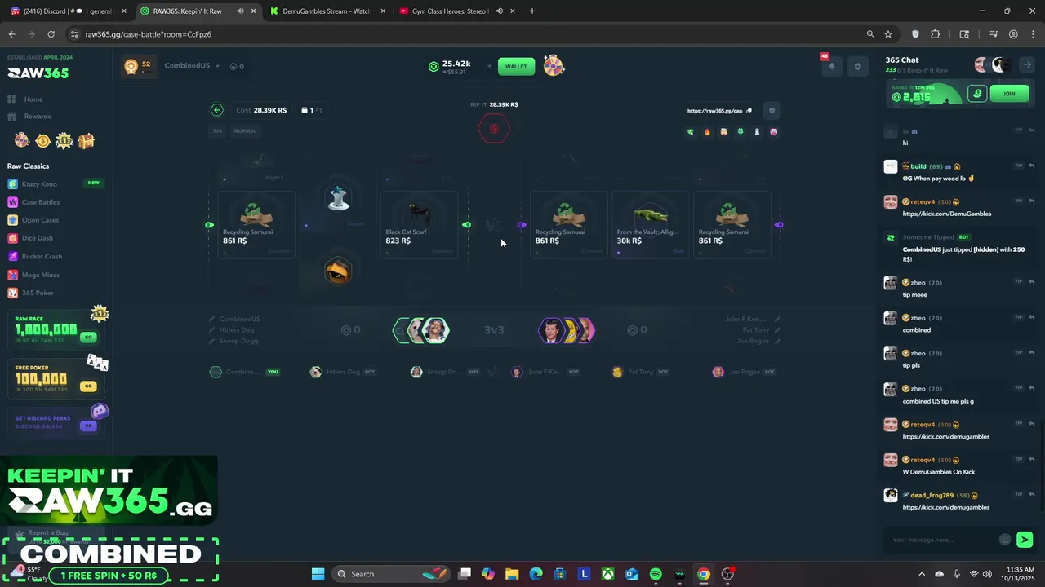
Task: Expand the CombinedUS account dropdown
Action: pyautogui.click(x=217, y=66)
